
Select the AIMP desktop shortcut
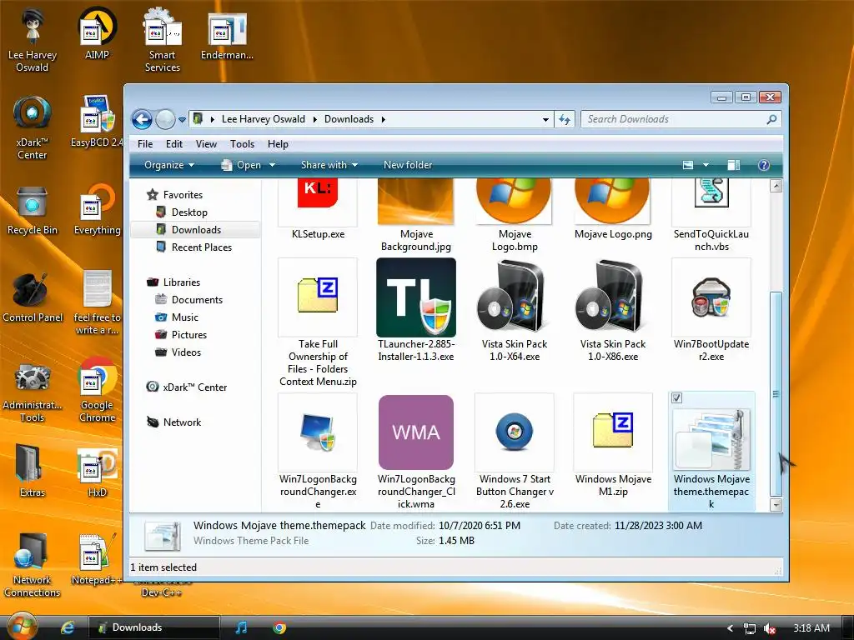(97, 33)
